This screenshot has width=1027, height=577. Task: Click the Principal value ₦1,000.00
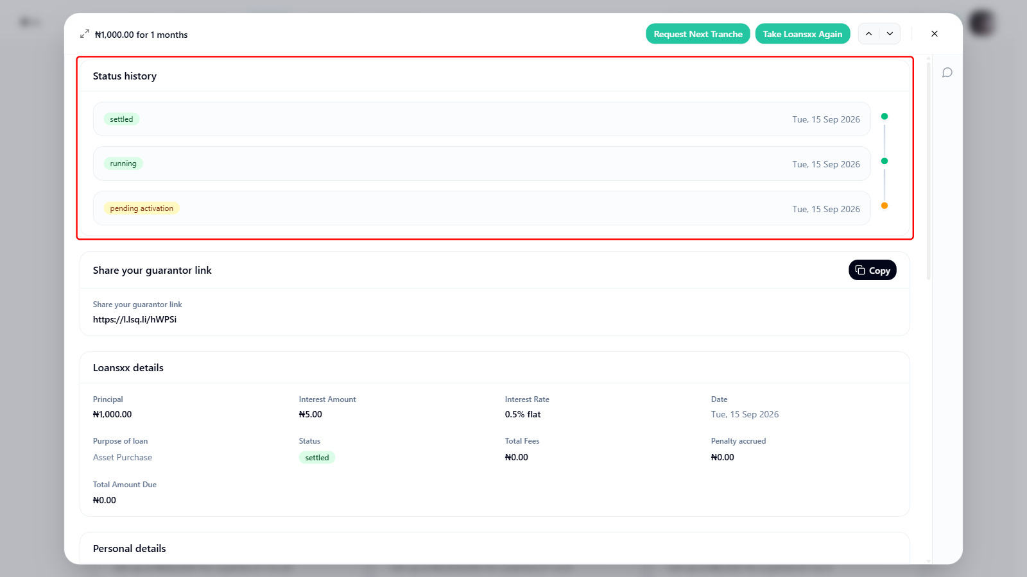pos(112,414)
